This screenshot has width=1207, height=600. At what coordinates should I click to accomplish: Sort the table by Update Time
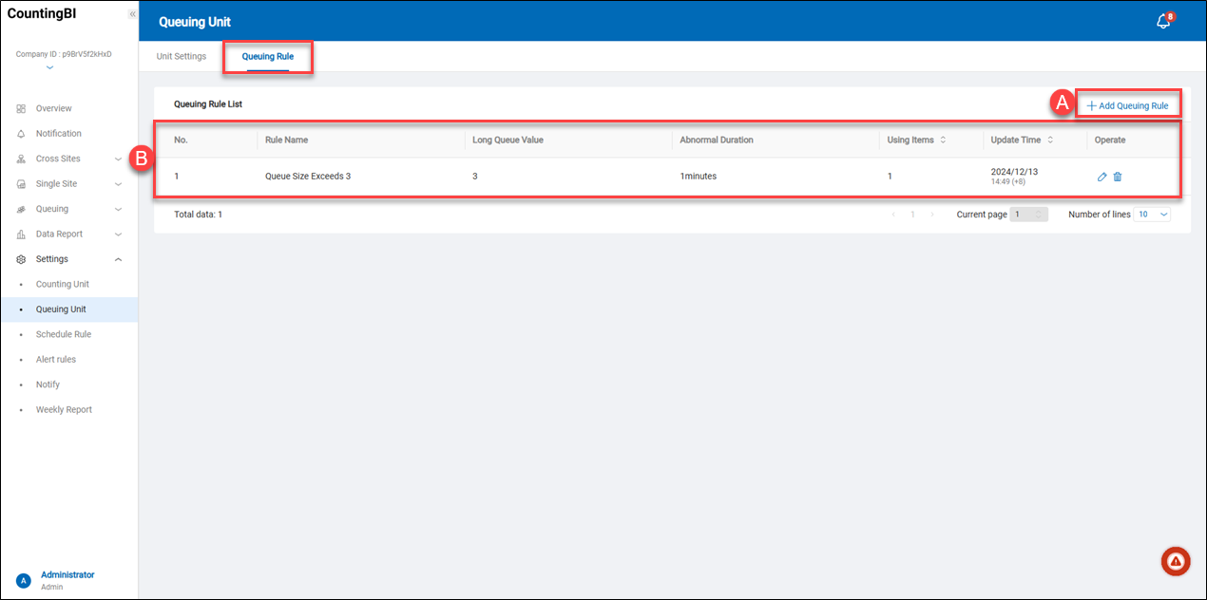pos(1050,141)
